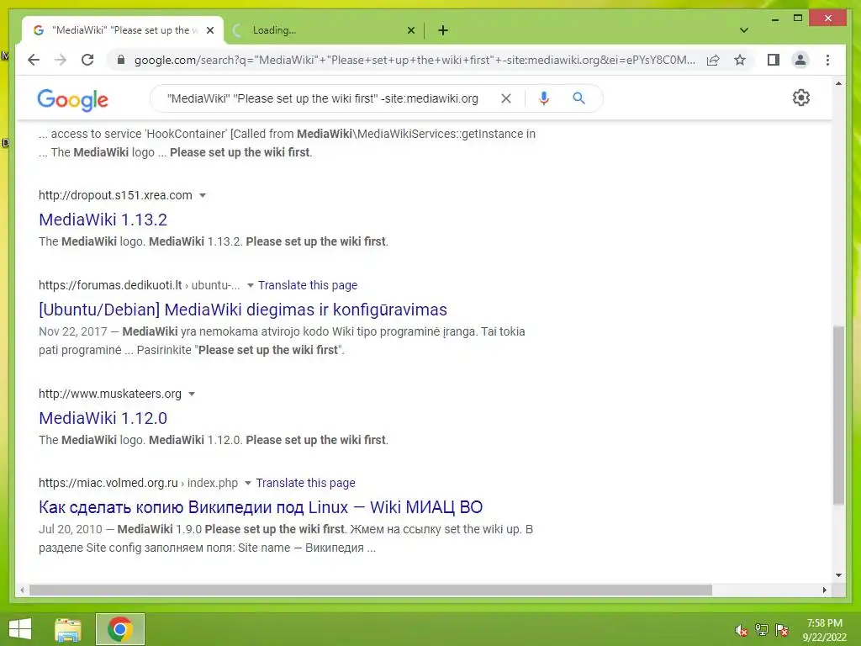Expand options arrow next to miac.volmed.org.ru result
The width and height of the screenshot is (861, 646).
[248, 483]
